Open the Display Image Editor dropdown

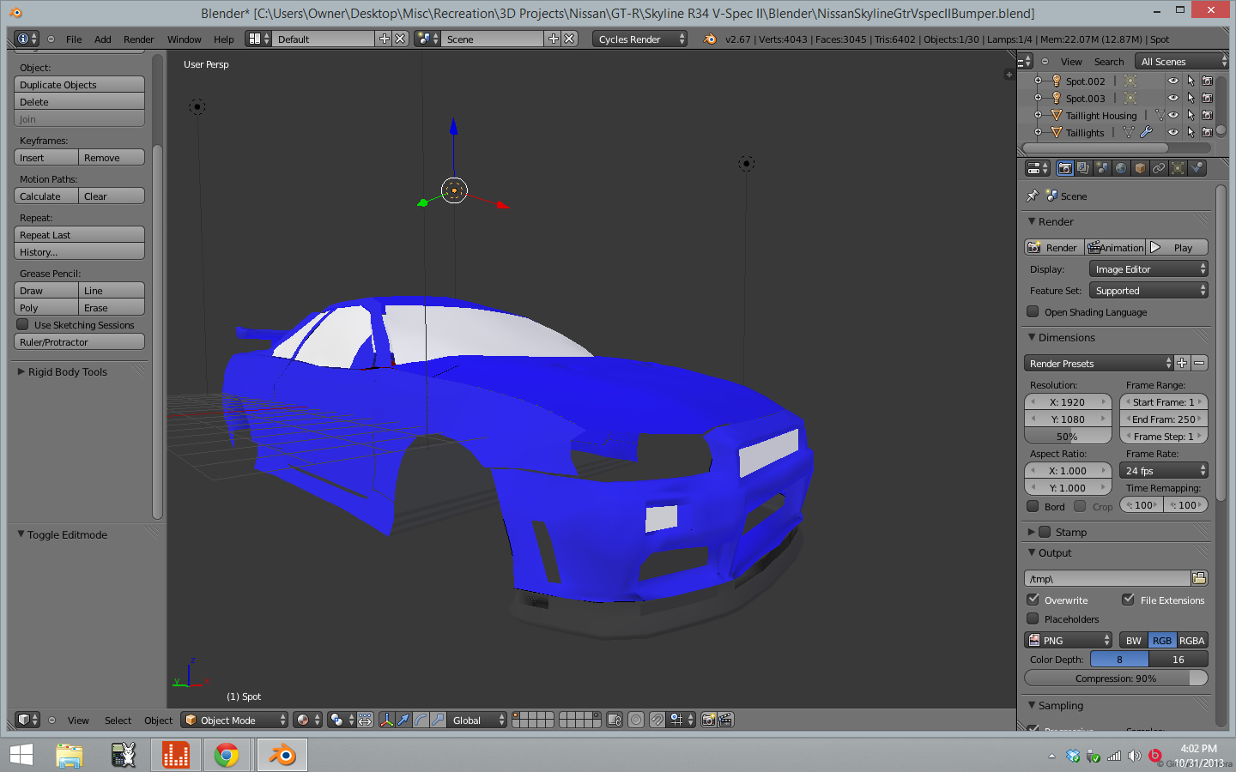pyautogui.click(x=1148, y=268)
